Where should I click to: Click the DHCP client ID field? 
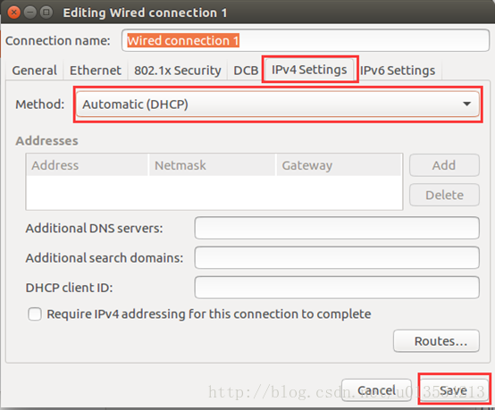[337, 288]
